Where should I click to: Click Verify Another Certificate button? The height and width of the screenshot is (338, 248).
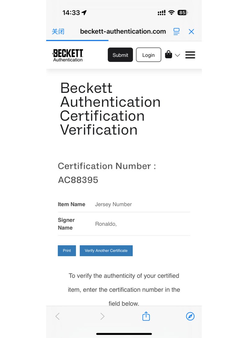point(106,251)
